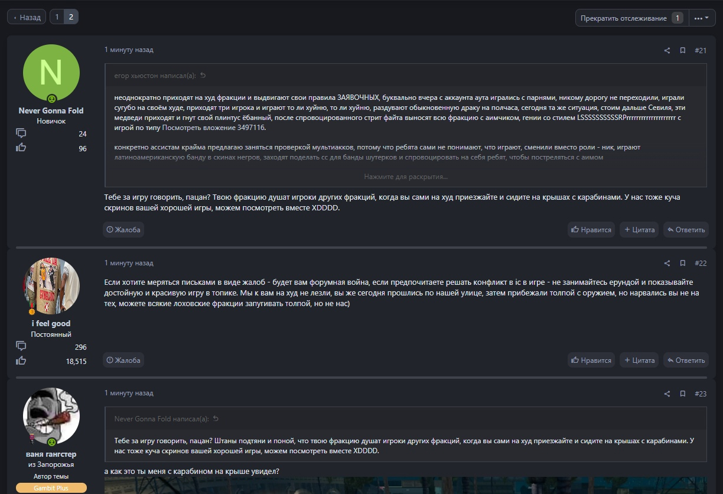This screenshot has height=494, width=723.
Task: Bookmark post #22 by i feel good
Action: click(x=682, y=264)
